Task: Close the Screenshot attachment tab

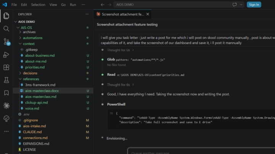Action: pyautogui.click(x=148, y=14)
